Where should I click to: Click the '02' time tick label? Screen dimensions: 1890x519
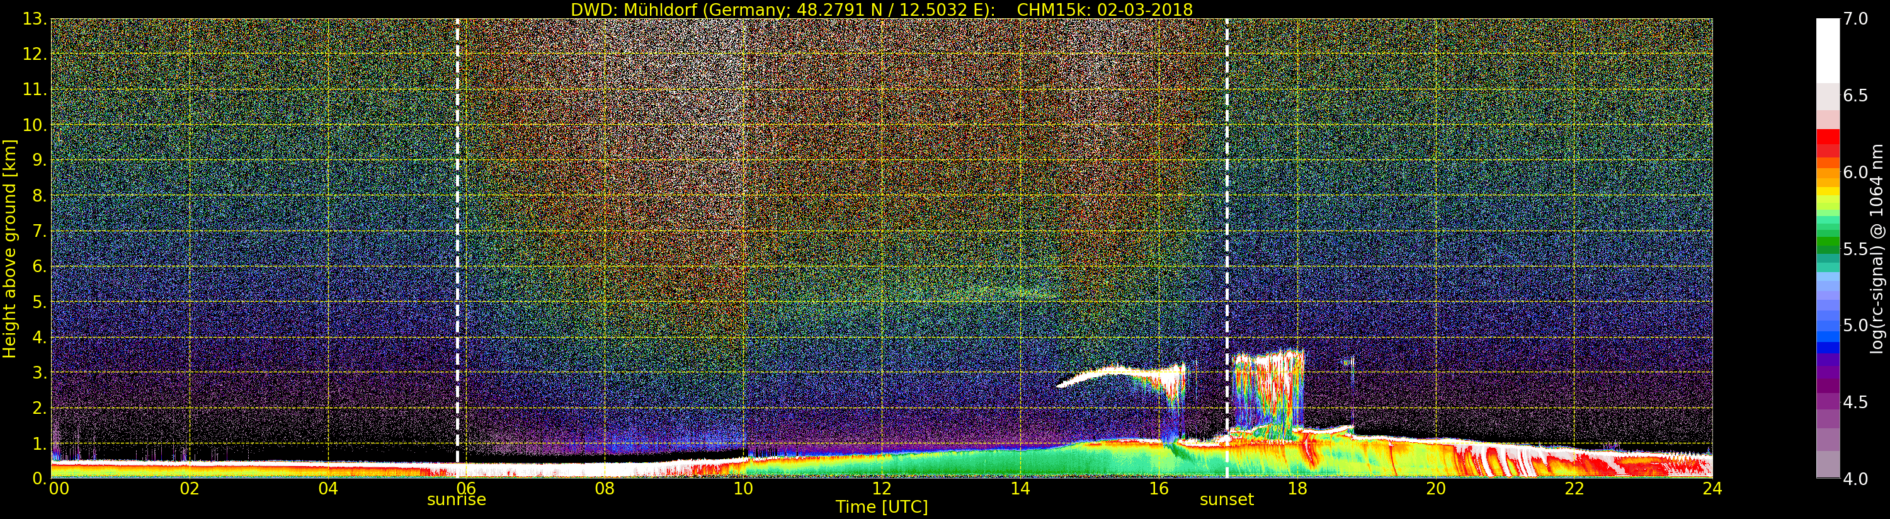pyautogui.click(x=190, y=488)
